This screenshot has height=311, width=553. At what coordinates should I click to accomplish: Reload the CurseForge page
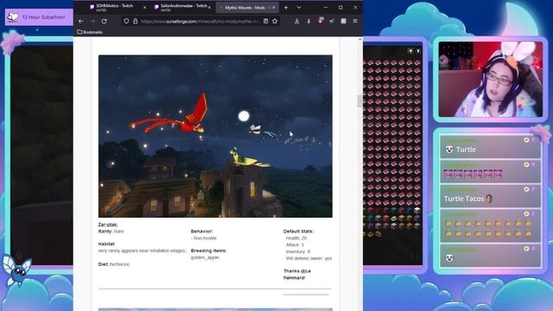[x=104, y=21]
